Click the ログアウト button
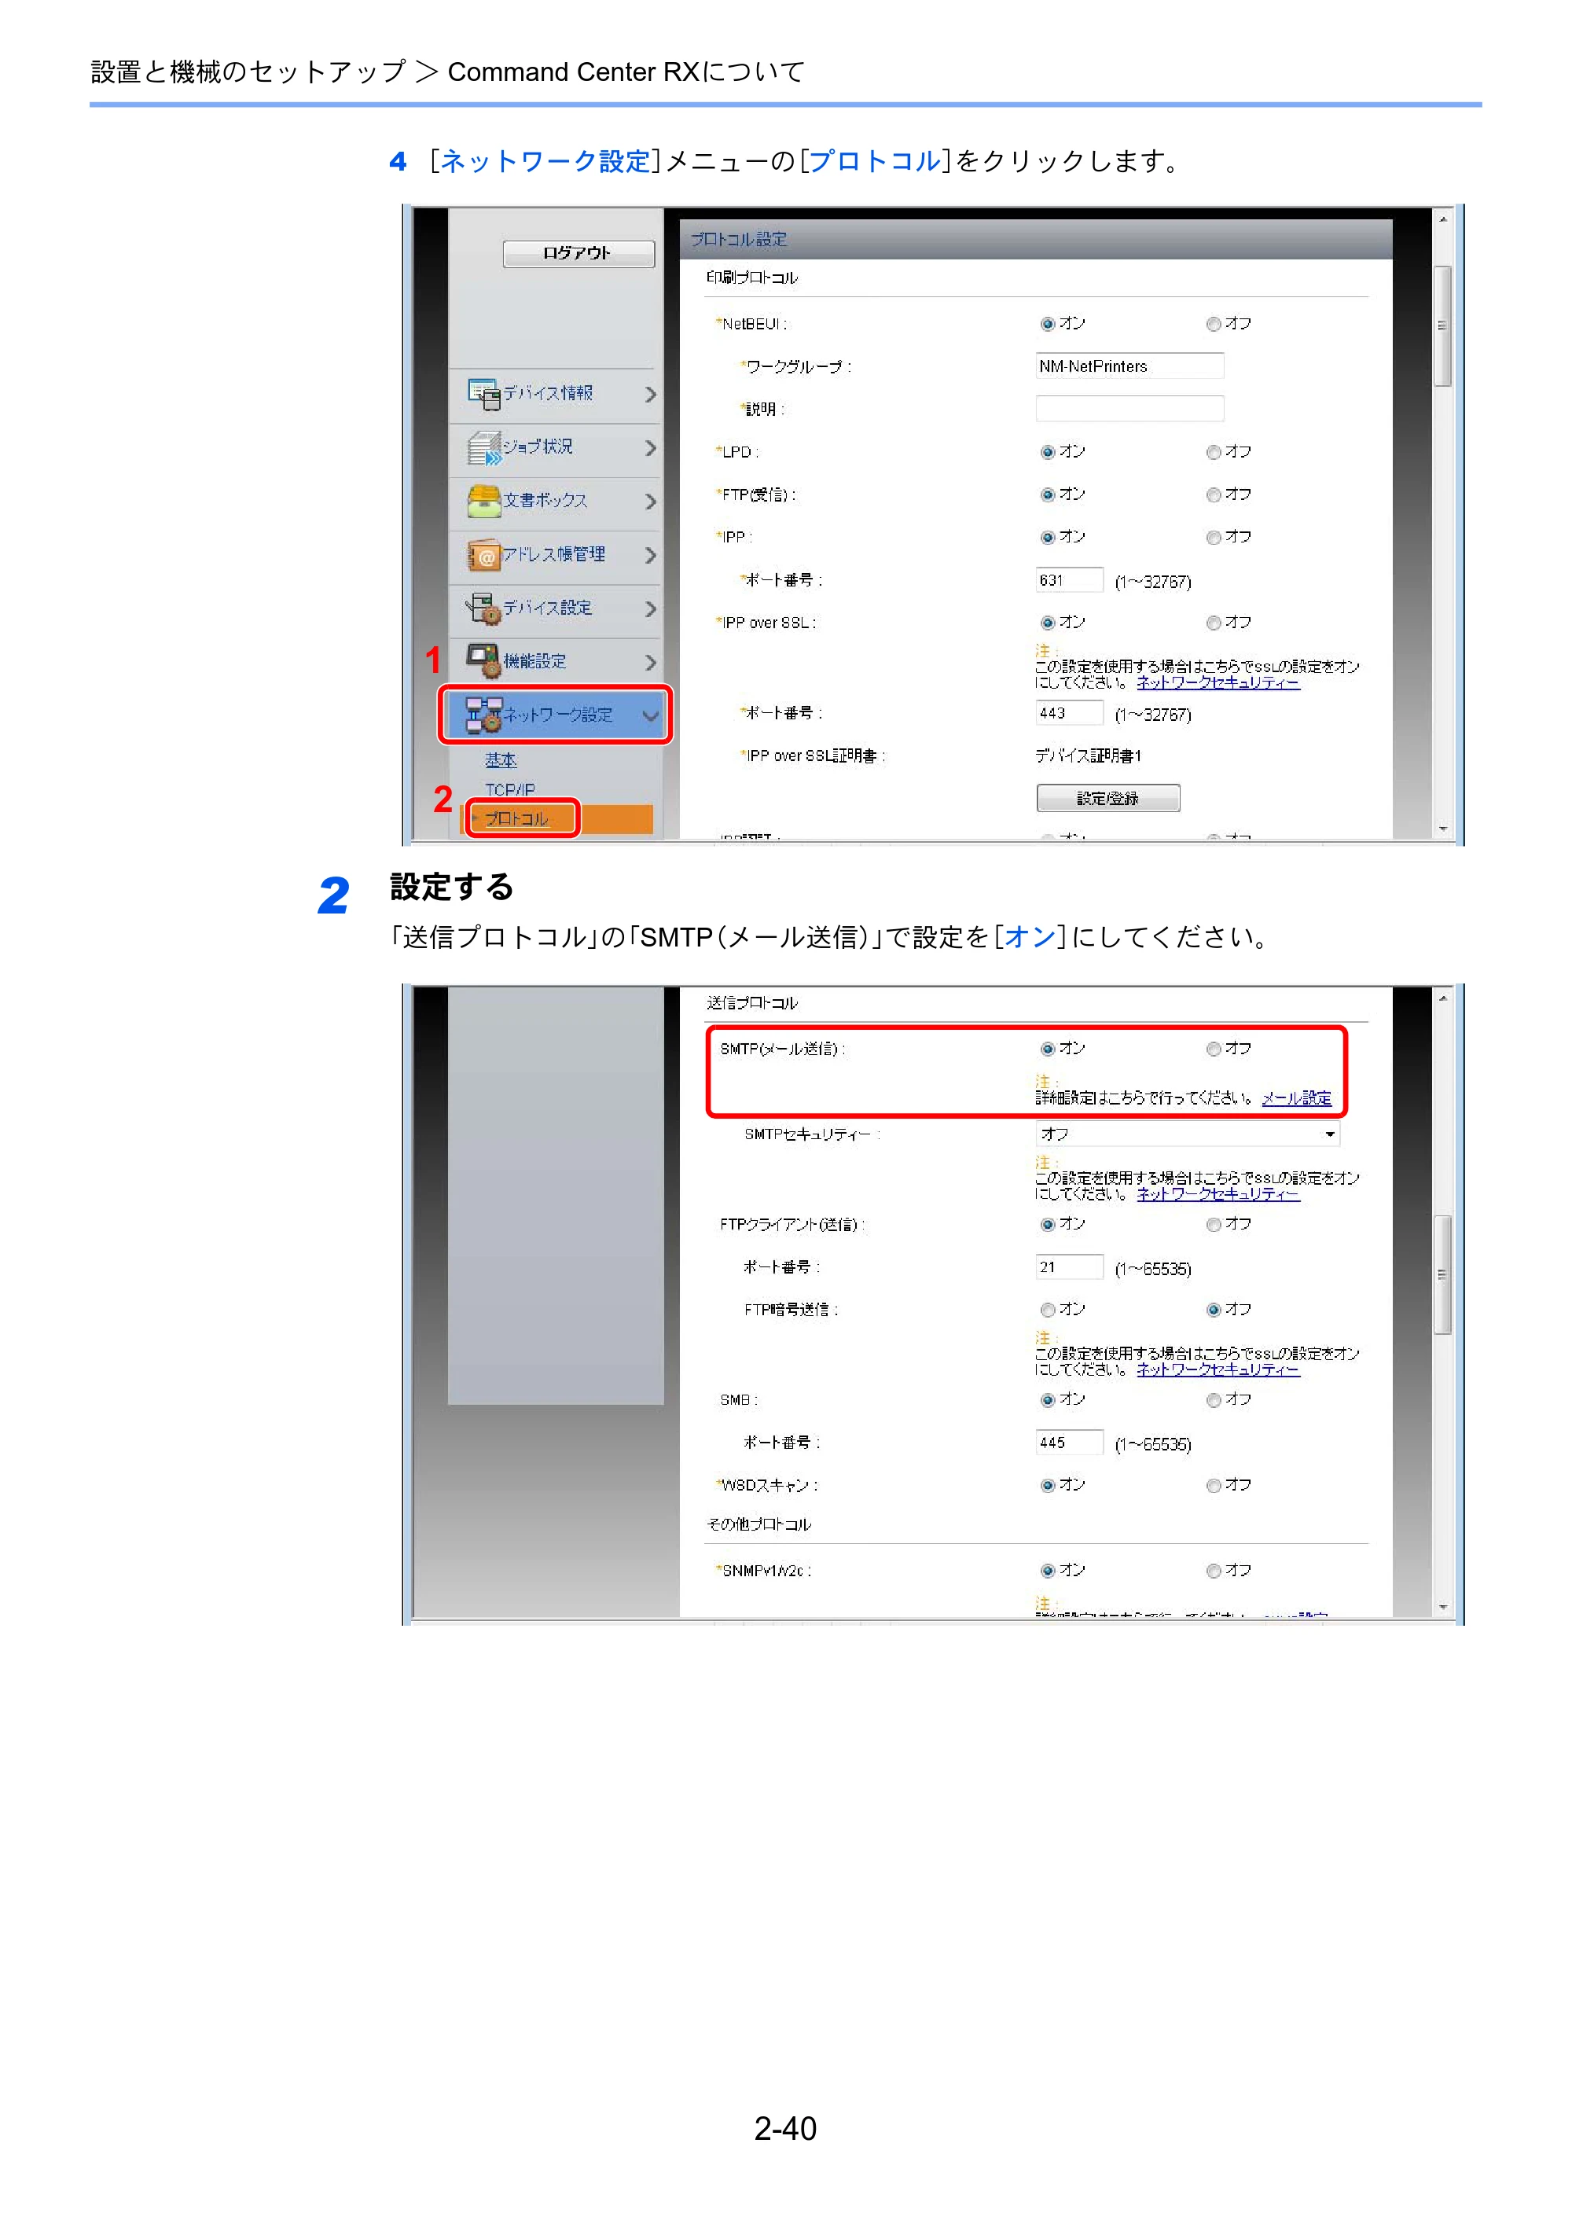The width and height of the screenshot is (1572, 2224). 578,253
